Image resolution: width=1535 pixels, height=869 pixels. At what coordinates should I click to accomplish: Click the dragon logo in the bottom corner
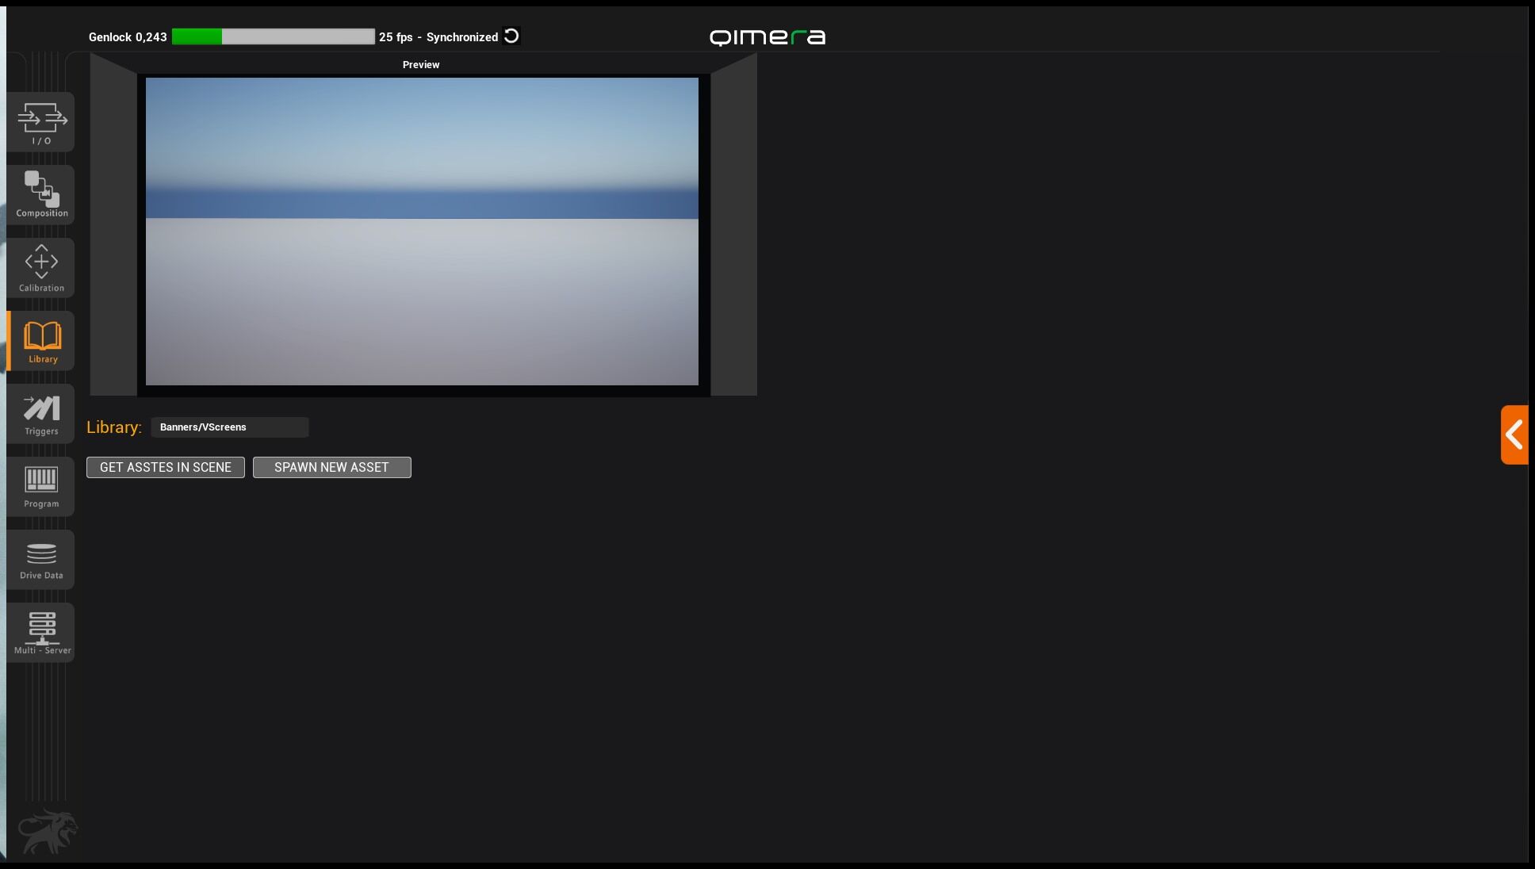(x=48, y=832)
